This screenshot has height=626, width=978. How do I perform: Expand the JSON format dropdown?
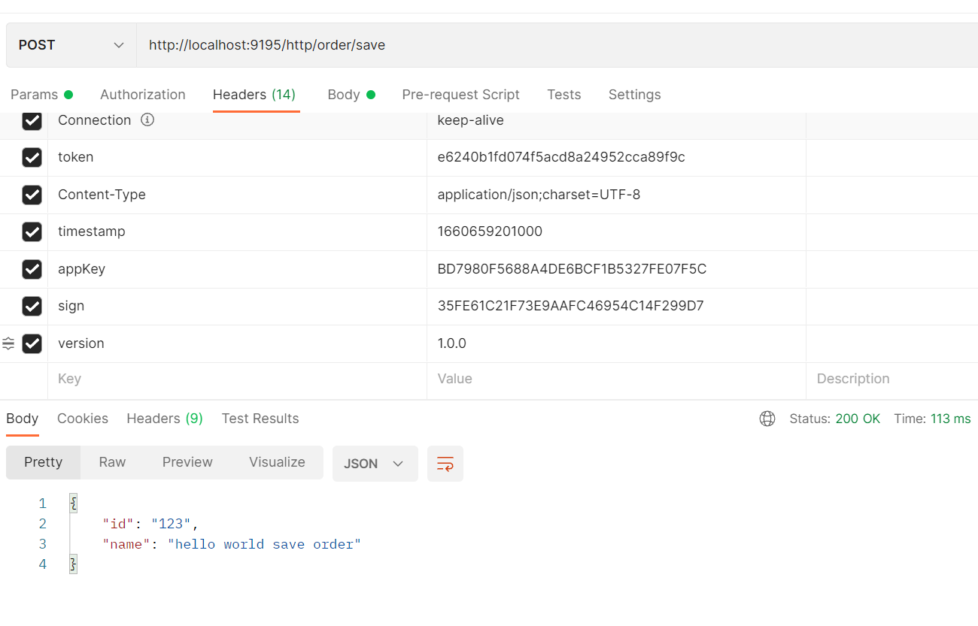click(x=374, y=464)
